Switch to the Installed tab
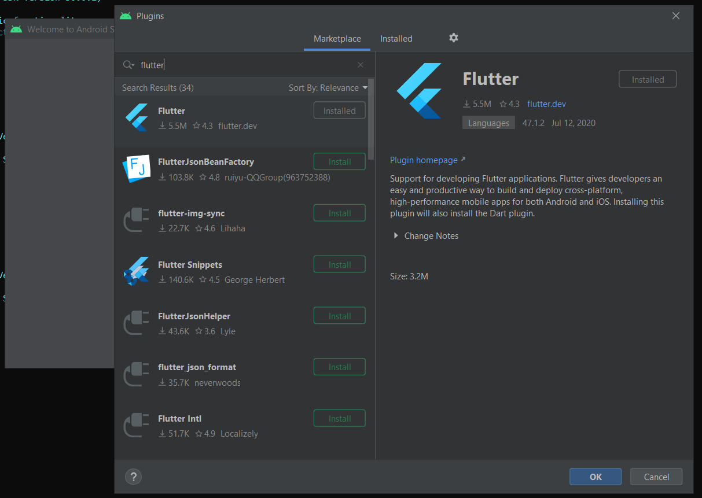 point(396,38)
